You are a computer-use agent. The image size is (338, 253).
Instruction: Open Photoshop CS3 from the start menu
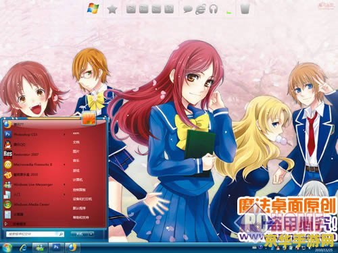(x=34, y=134)
